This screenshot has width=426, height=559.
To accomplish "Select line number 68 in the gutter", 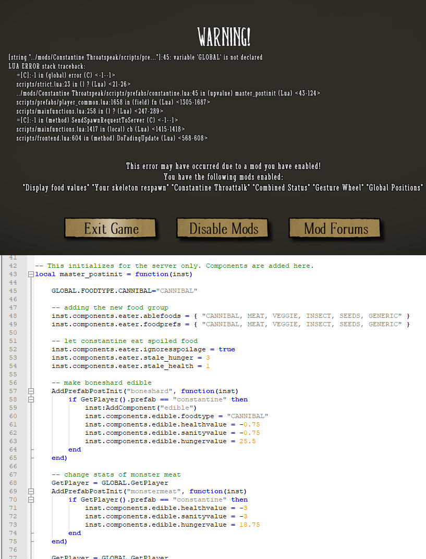I will point(13,483).
